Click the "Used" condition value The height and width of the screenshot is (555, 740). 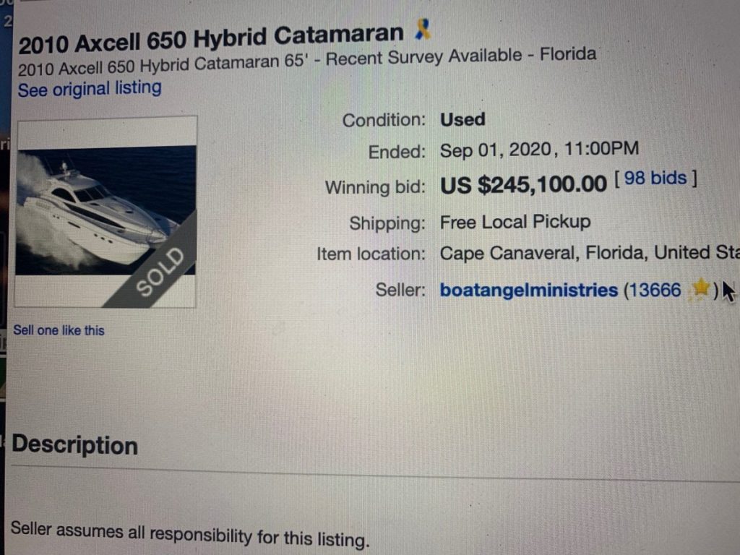tap(462, 119)
